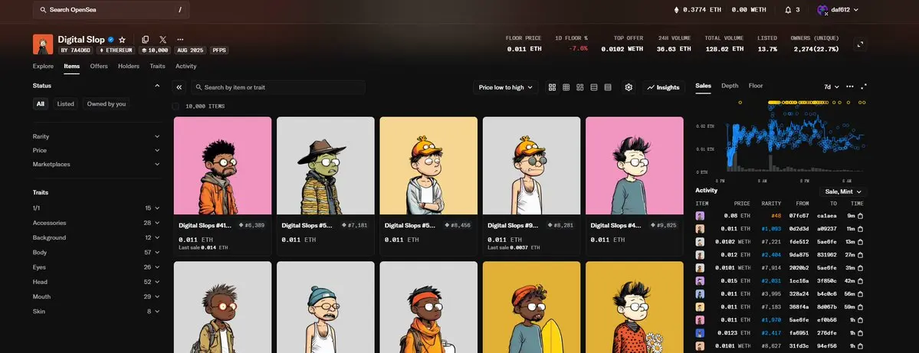Viewport: 919px width, 353px height.
Task: Switch to the Explore tab
Action: click(43, 66)
